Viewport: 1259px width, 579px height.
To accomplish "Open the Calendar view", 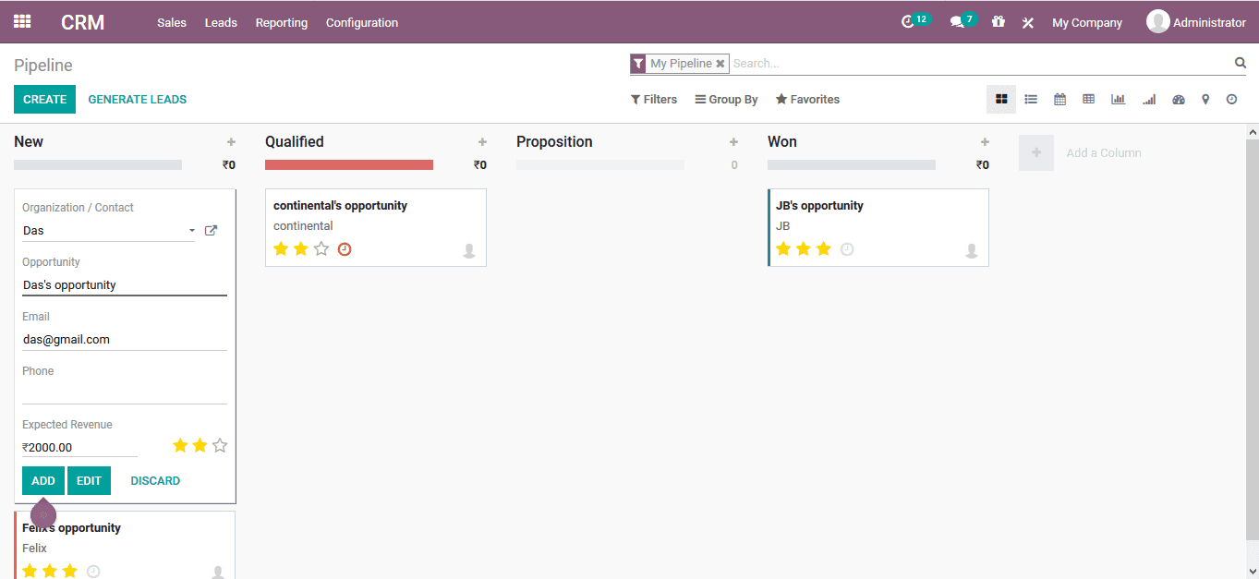I will coord(1059,99).
